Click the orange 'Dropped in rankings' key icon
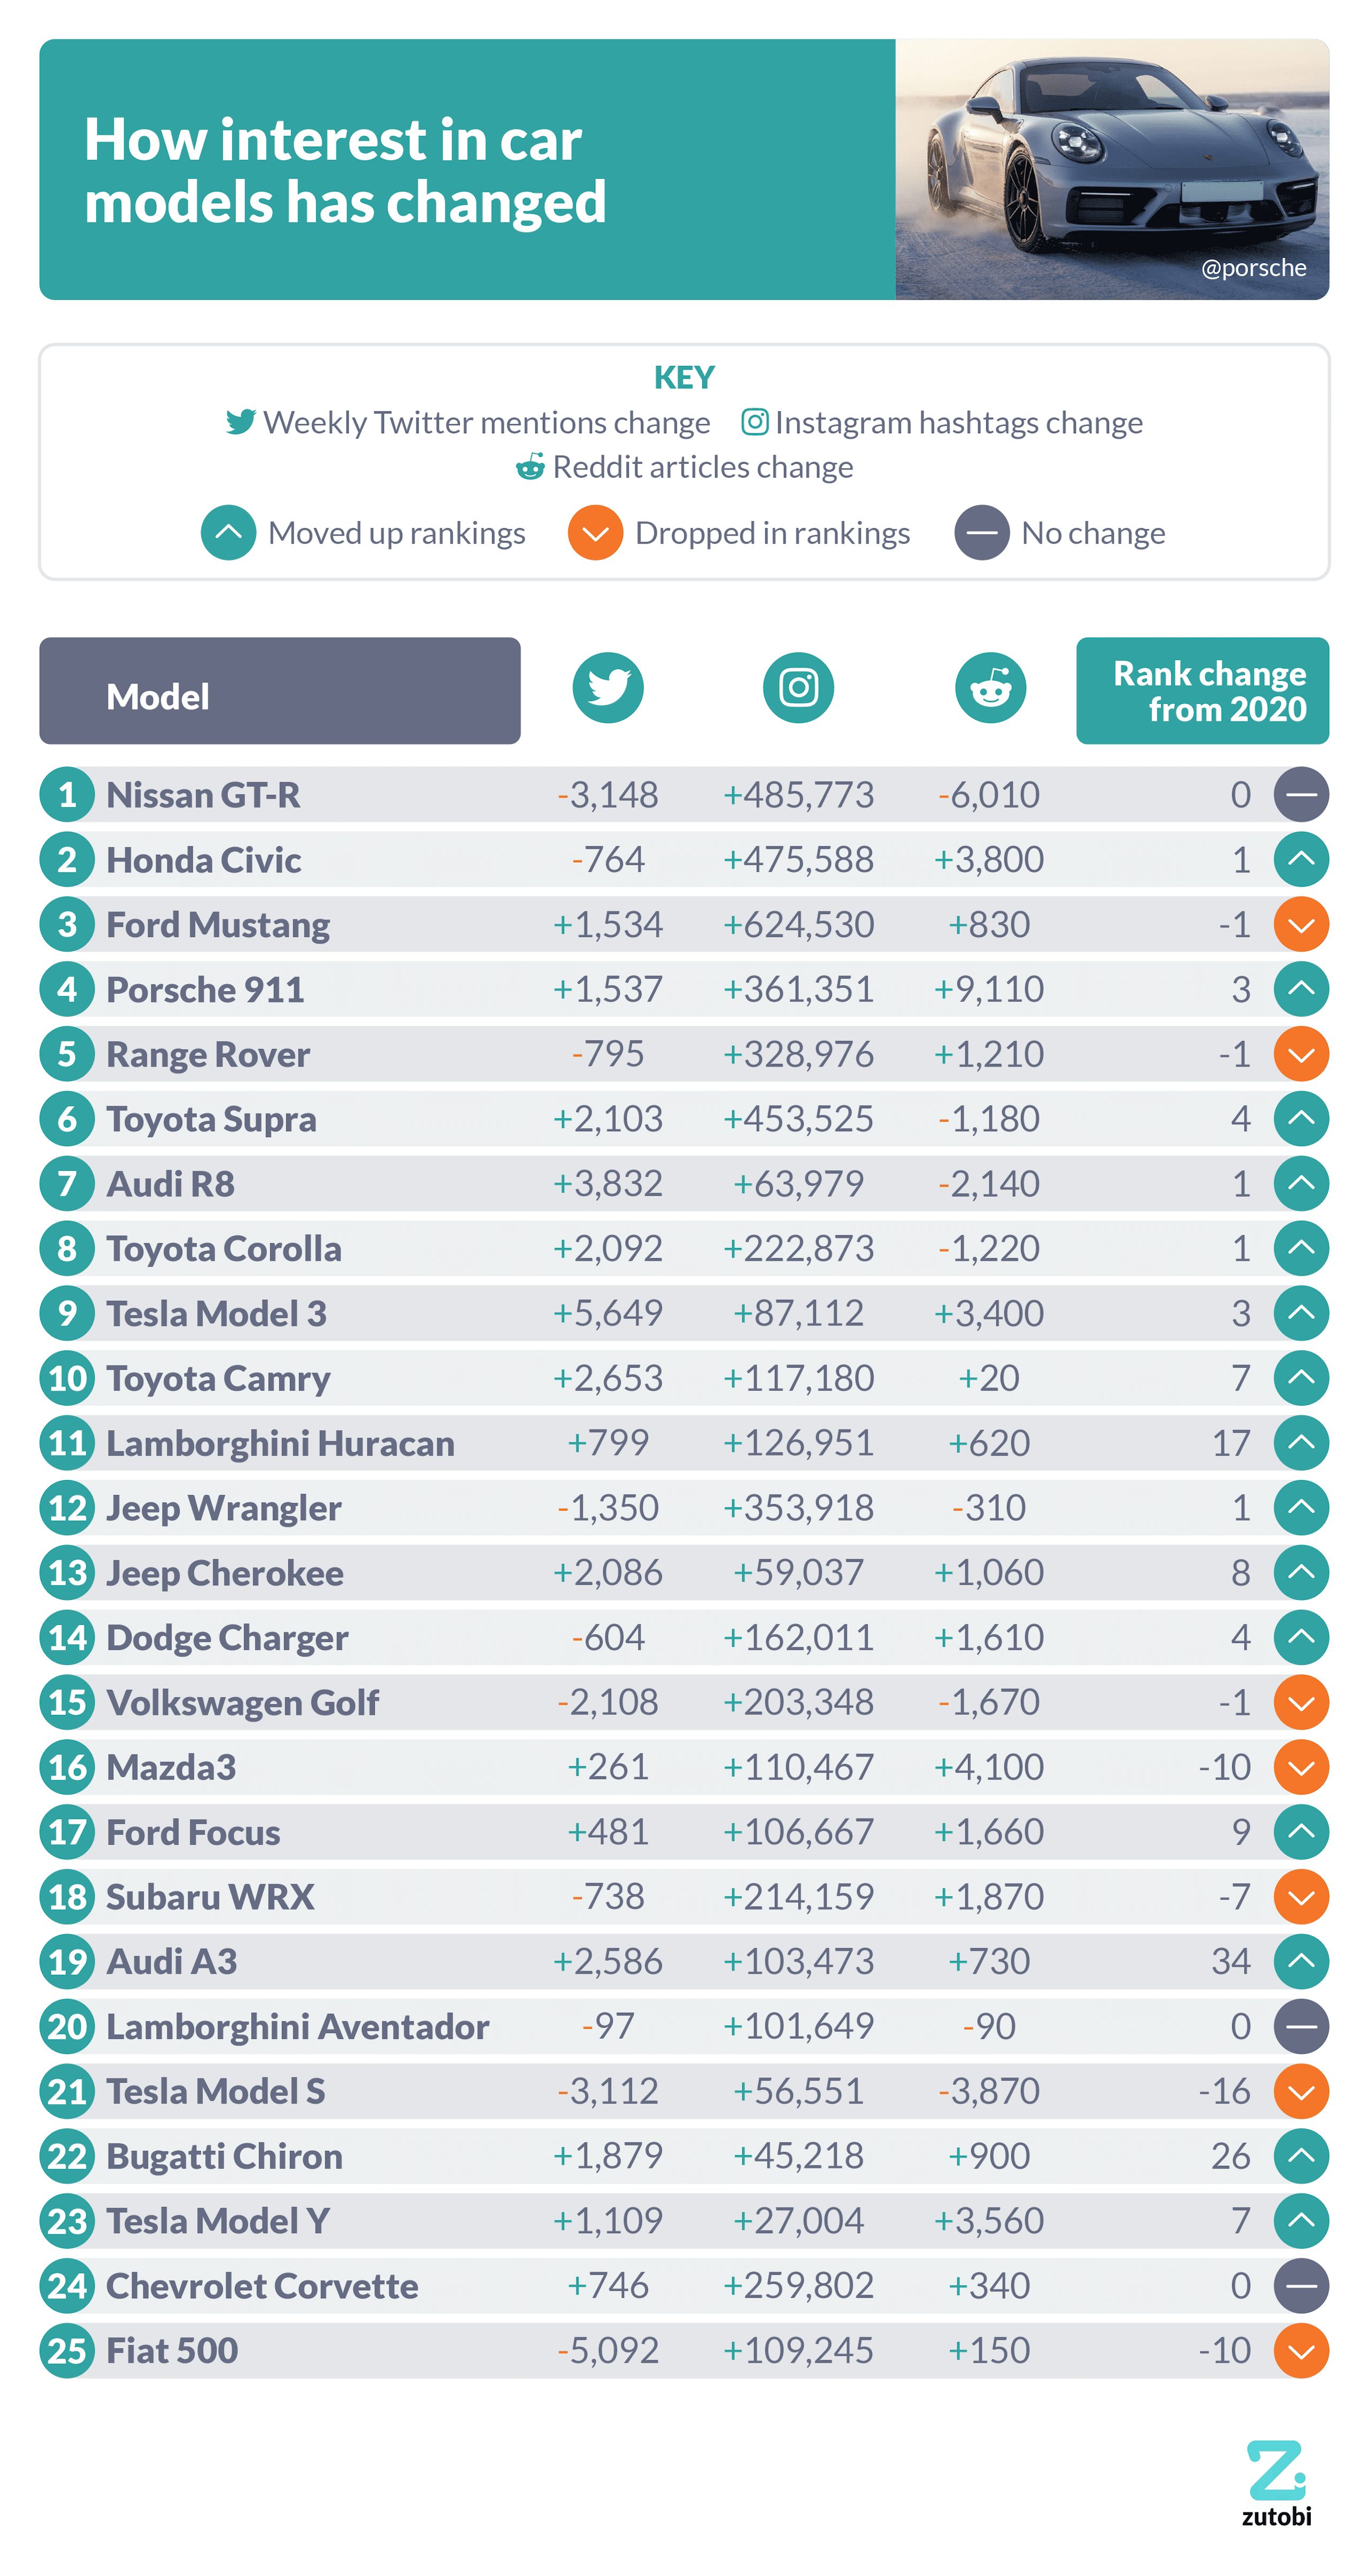This screenshot has width=1369, height=2576. 595,533
